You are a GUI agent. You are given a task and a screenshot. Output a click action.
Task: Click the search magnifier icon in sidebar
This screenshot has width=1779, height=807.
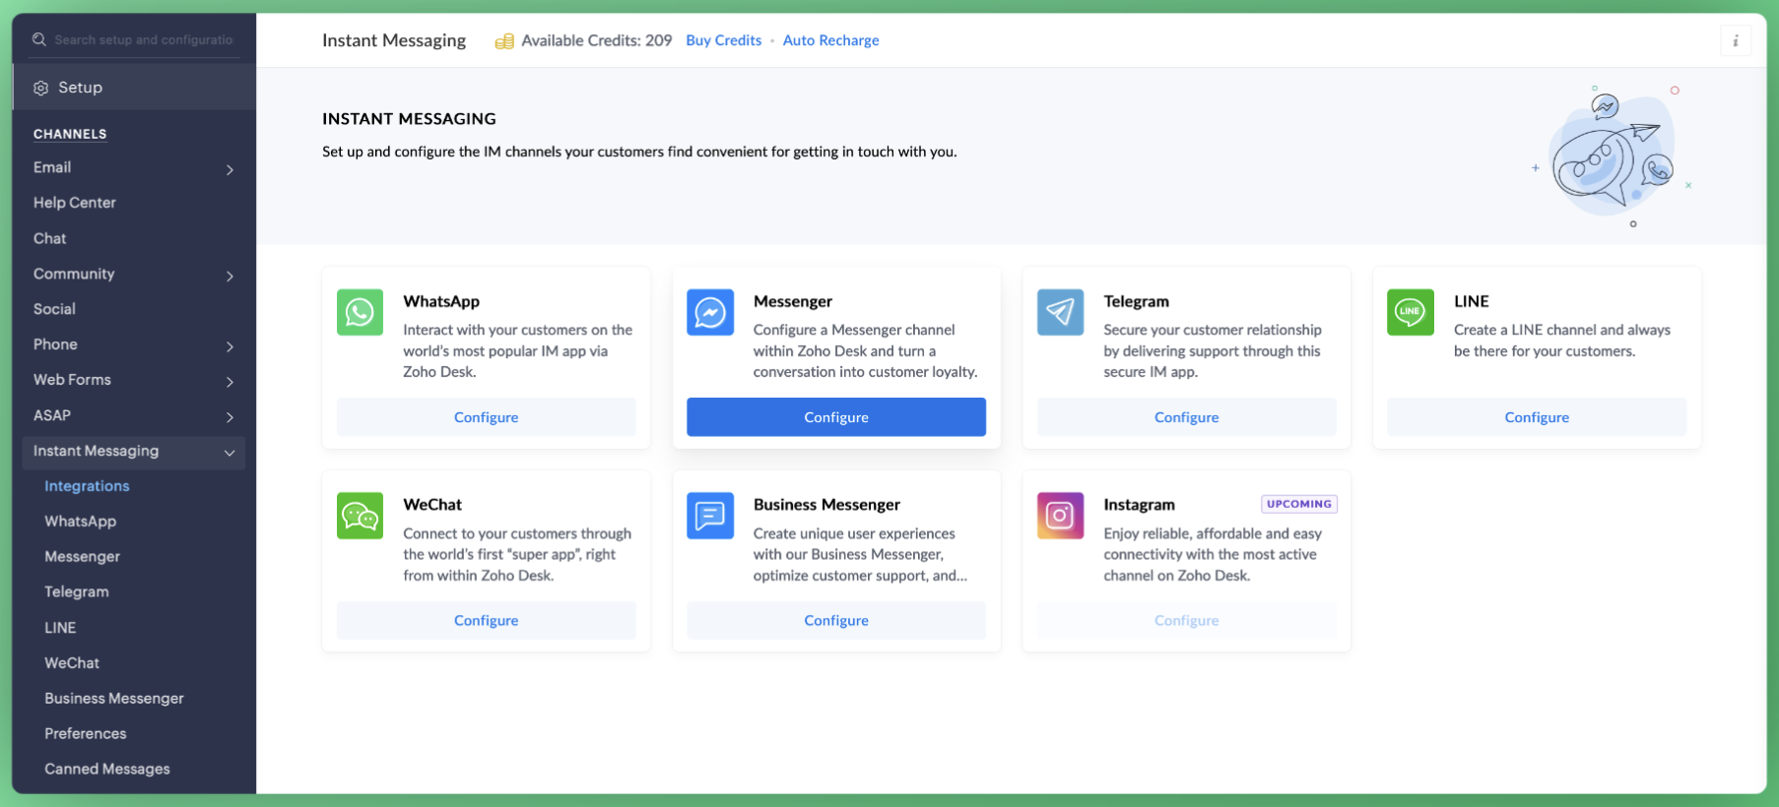[39, 39]
